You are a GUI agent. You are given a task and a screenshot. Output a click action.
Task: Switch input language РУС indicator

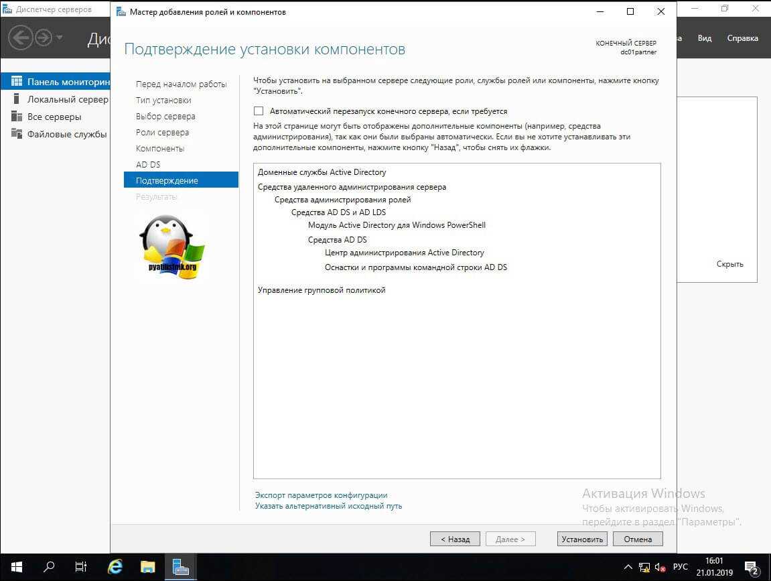click(681, 567)
